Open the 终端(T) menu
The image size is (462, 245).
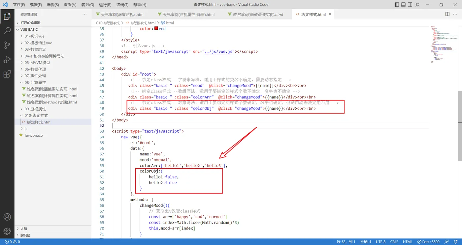pos(122,5)
